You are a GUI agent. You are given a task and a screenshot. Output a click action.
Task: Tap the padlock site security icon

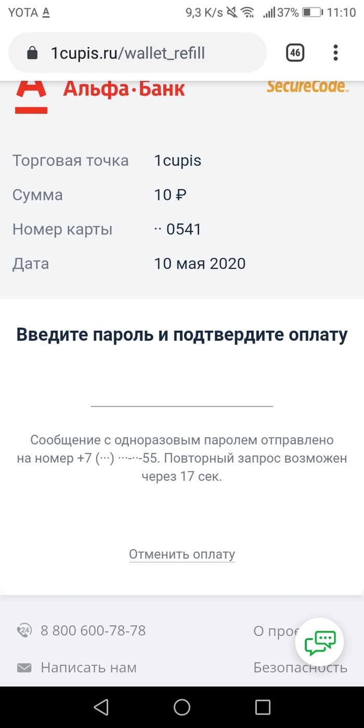coord(32,53)
